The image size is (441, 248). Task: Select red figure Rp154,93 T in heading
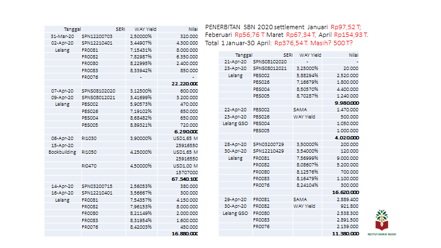[351, 35]
